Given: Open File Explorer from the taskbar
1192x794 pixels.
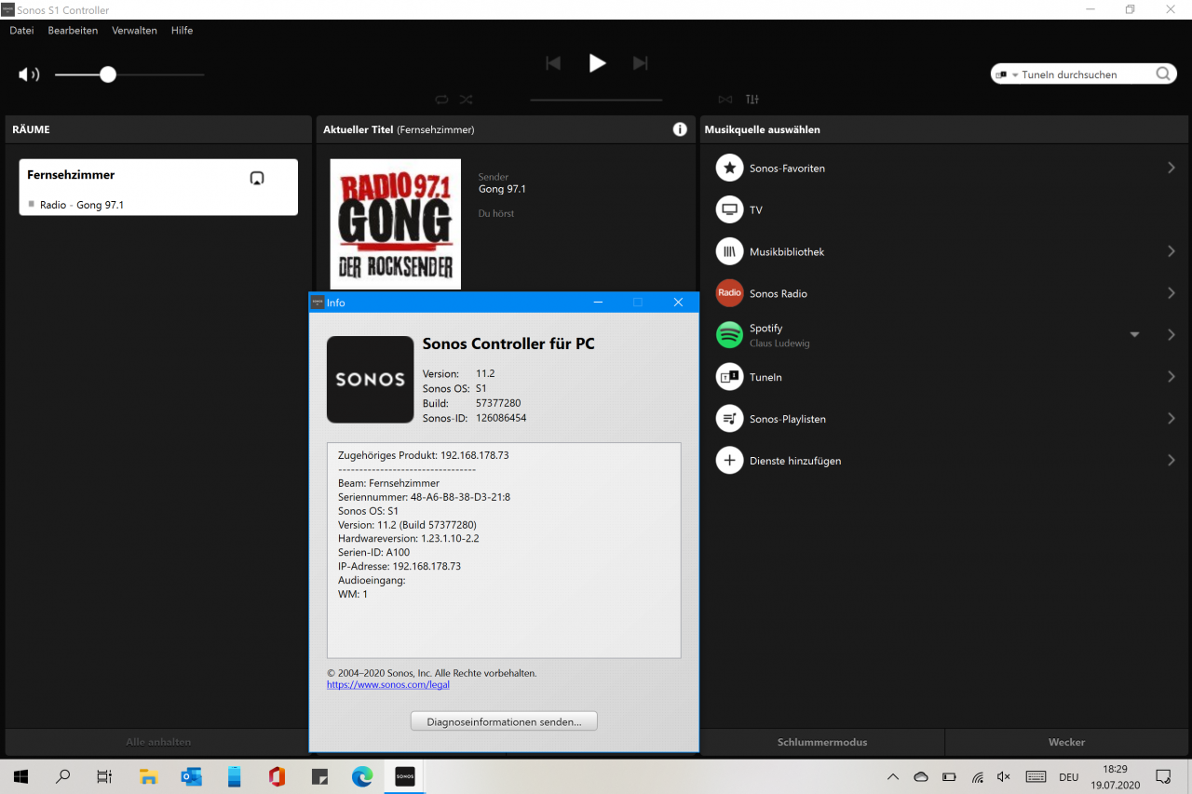Looking at the screenshot, I should [x=148, y=776].
